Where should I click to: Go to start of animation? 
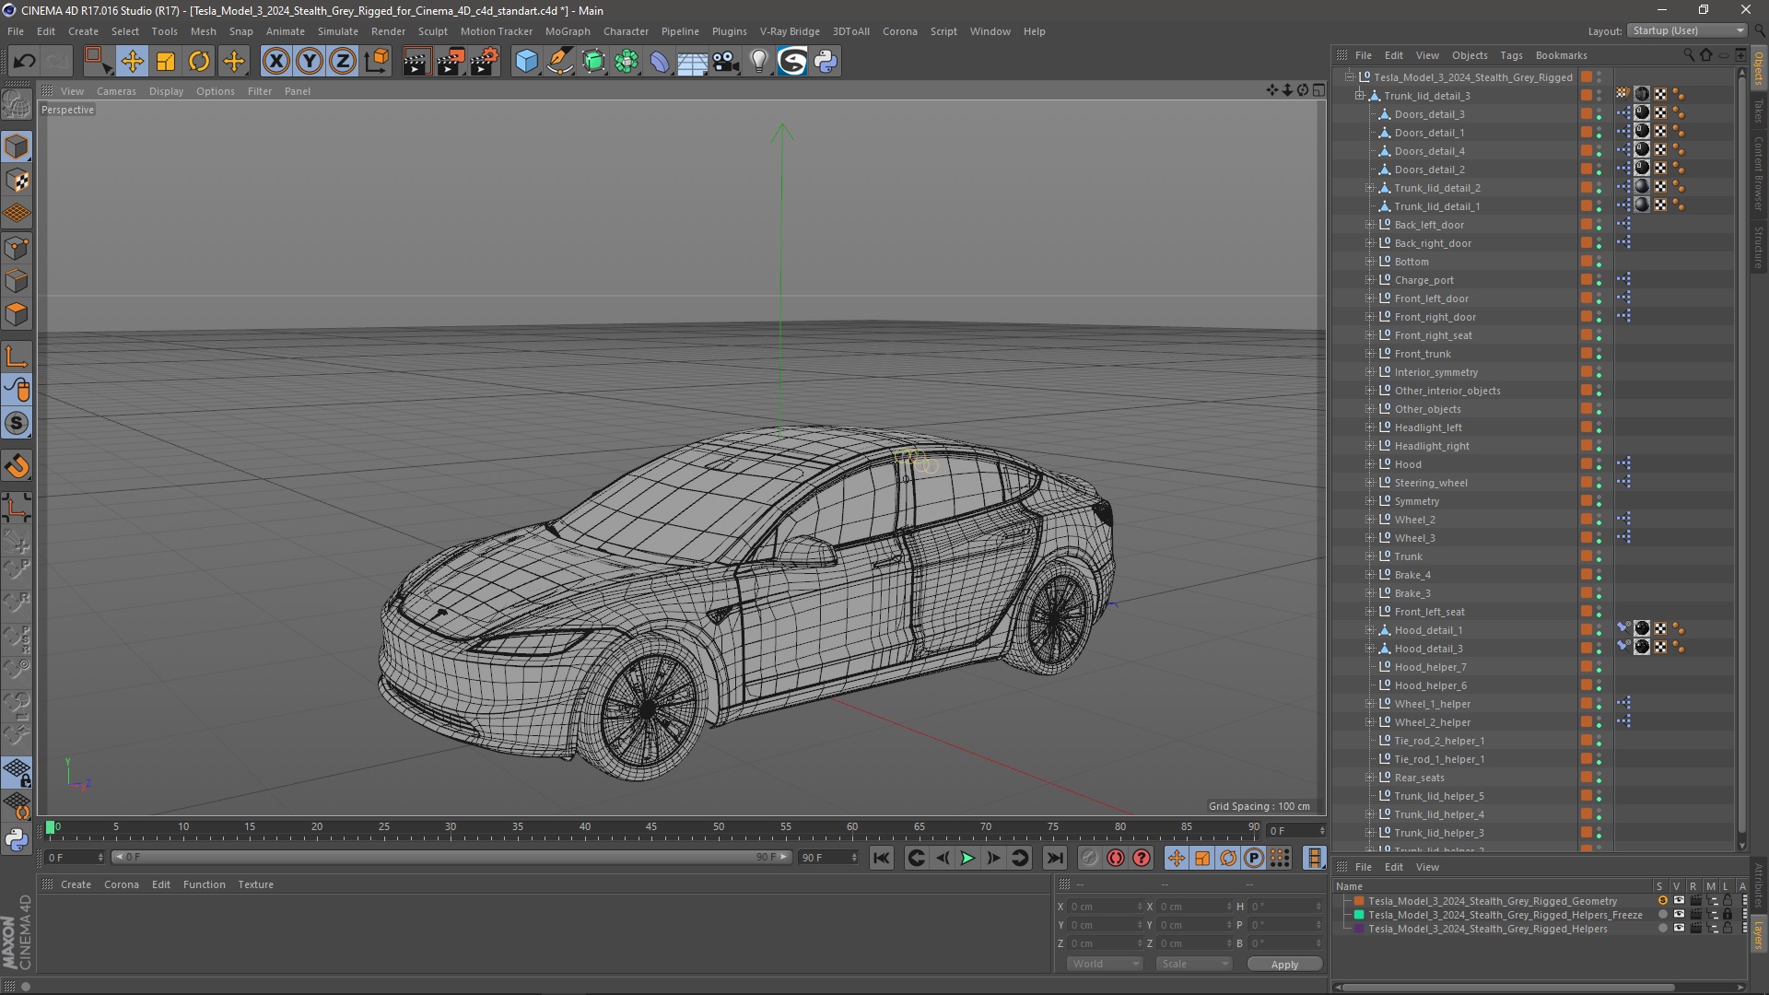(882, 858)
